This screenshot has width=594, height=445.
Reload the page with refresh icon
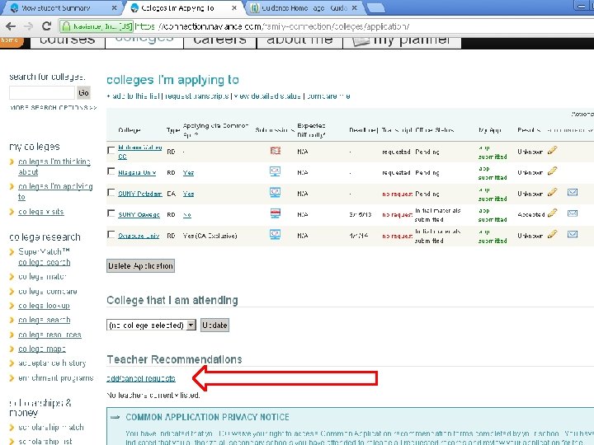tap(46, 26)
